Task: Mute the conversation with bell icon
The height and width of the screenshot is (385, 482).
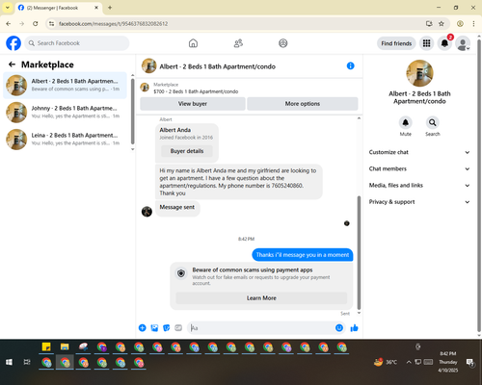Action: pos(406,122)
